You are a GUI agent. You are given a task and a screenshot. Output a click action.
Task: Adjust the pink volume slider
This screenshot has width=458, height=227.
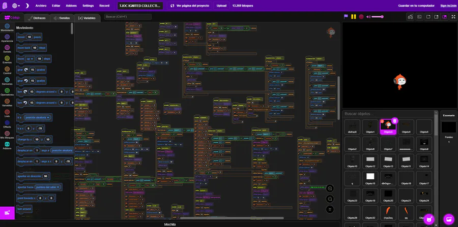(378, 17)
